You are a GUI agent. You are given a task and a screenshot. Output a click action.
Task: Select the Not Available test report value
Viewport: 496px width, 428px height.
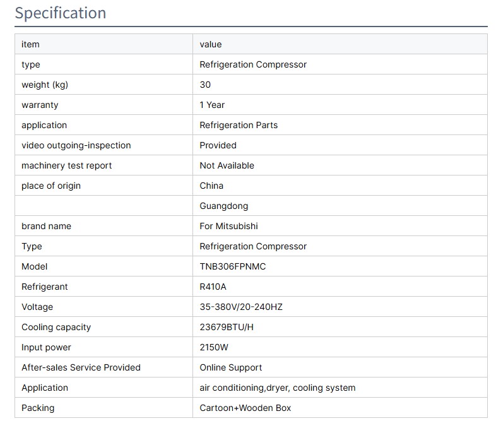tap(227, 165)
